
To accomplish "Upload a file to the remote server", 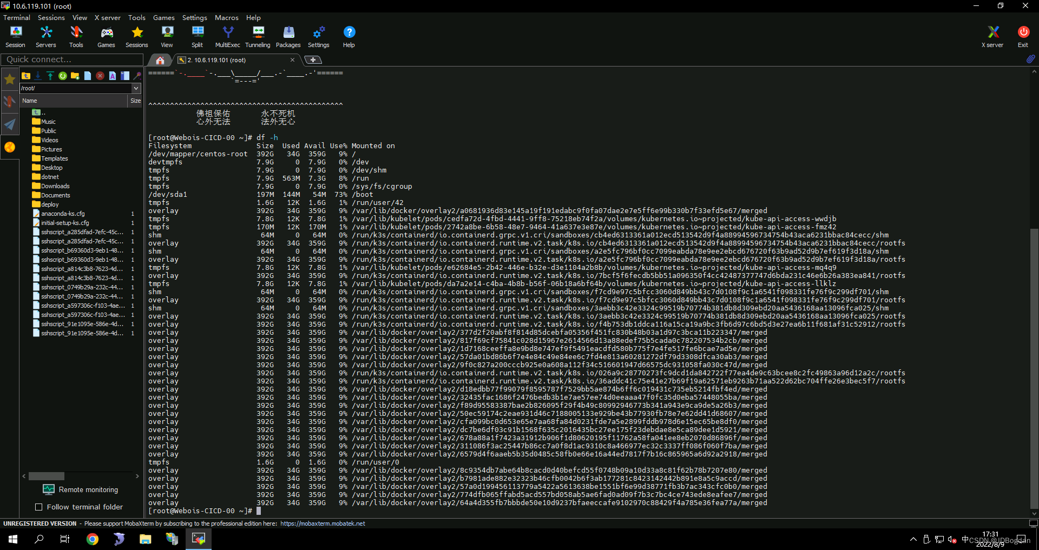I will pos(50,76).
